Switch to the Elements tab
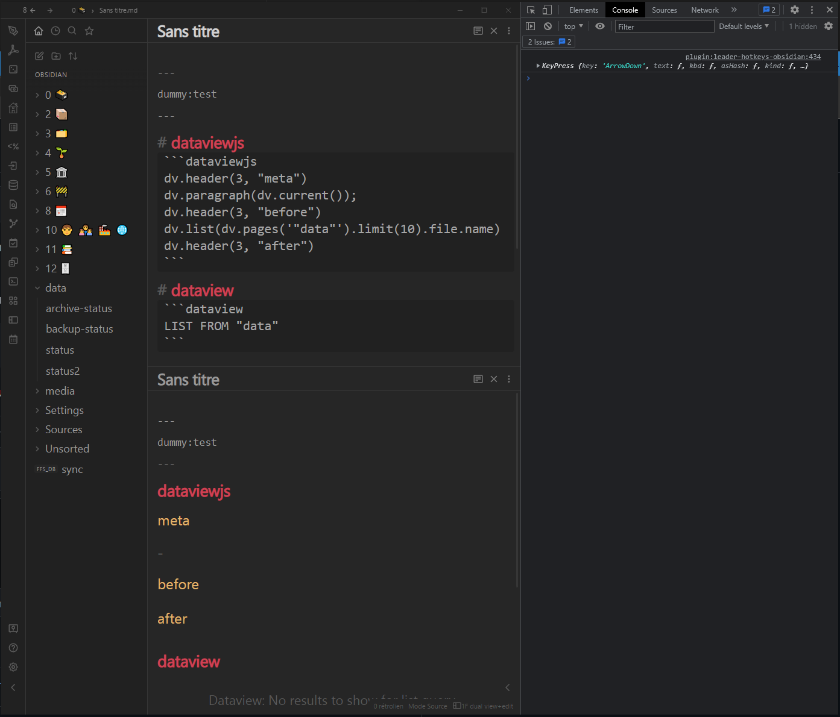840x717 pixels. click(x=583, y=10)
